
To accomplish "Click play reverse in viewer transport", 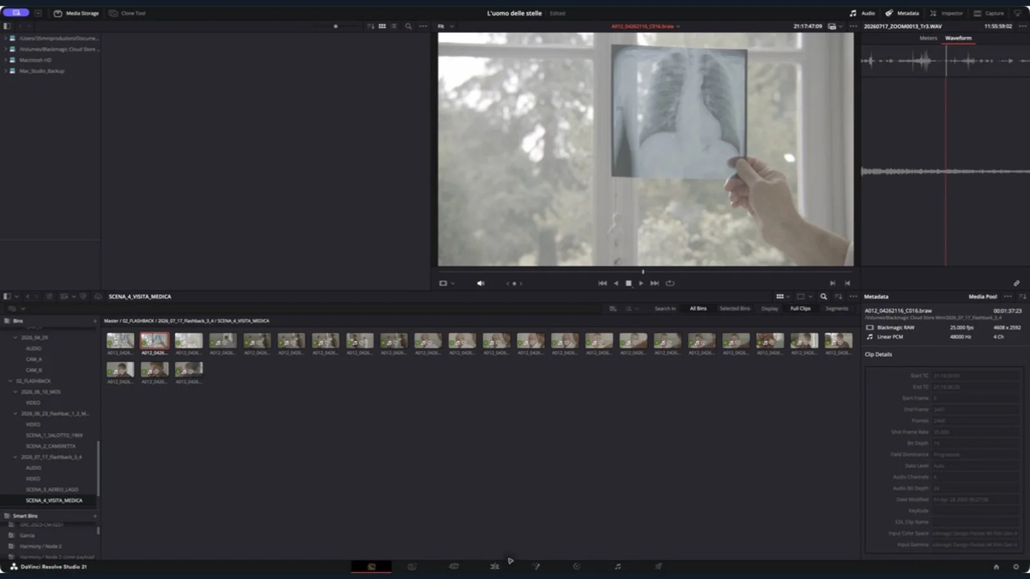I will pos(616,283).
